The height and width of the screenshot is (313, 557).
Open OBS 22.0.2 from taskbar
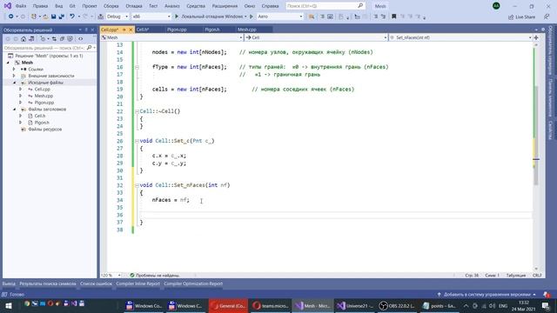[x=397, y=305]
